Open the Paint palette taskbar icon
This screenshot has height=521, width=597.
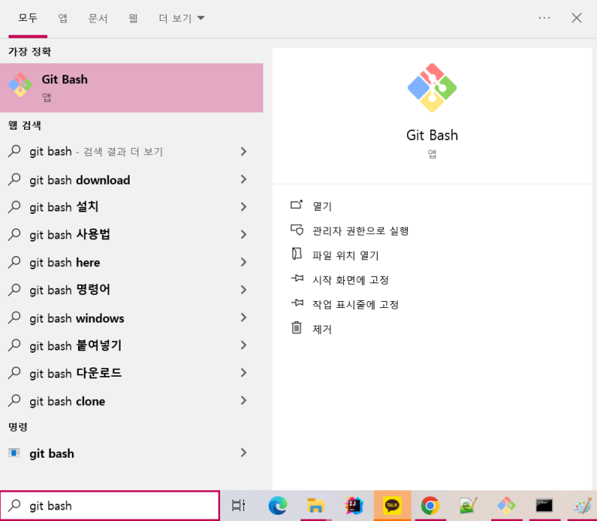pos(582,506)
